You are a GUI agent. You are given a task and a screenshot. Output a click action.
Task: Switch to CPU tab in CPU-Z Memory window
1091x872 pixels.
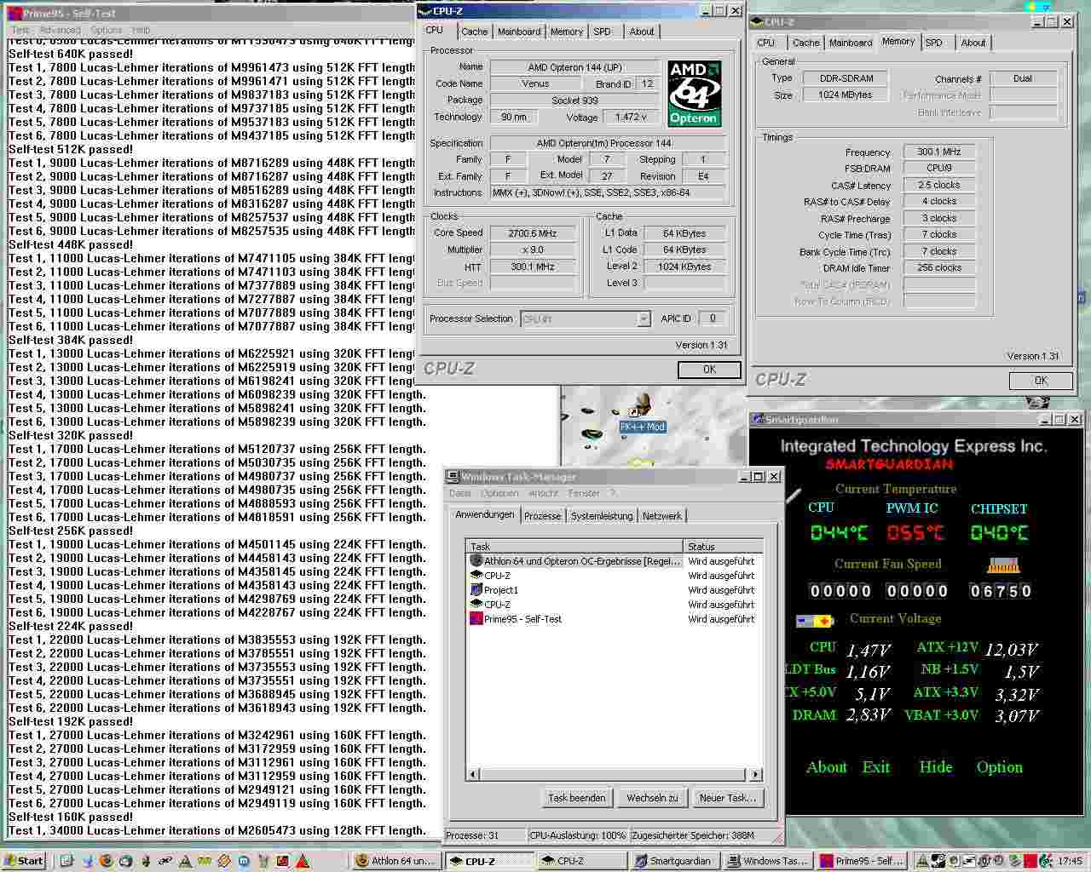(x=766, y=43)
